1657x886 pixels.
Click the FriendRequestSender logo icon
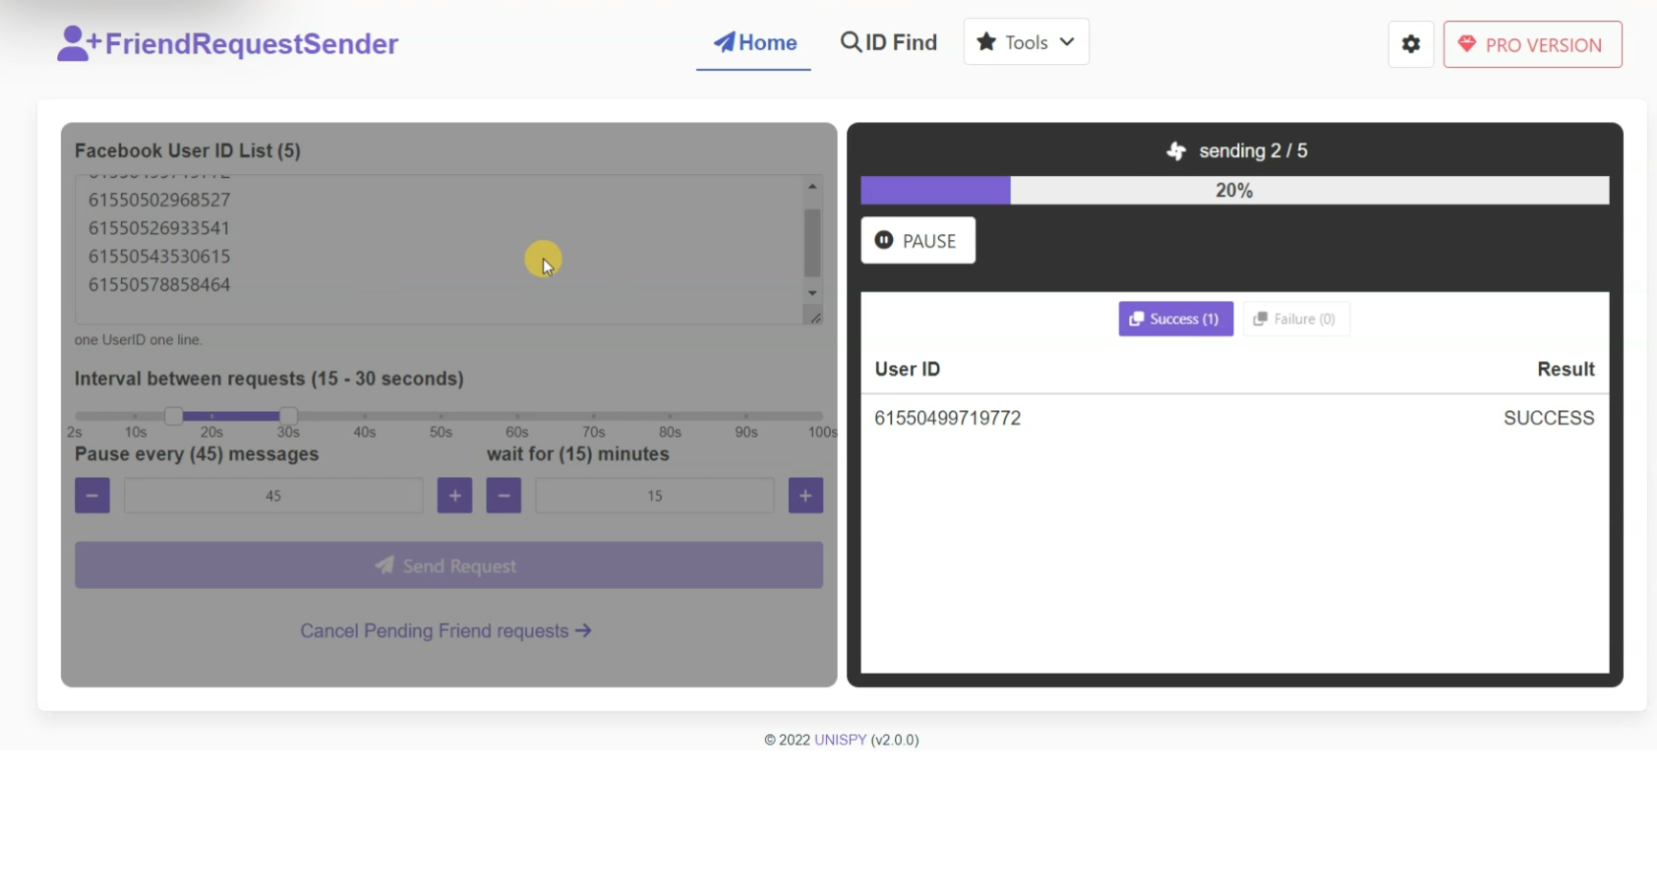(79, 43)
